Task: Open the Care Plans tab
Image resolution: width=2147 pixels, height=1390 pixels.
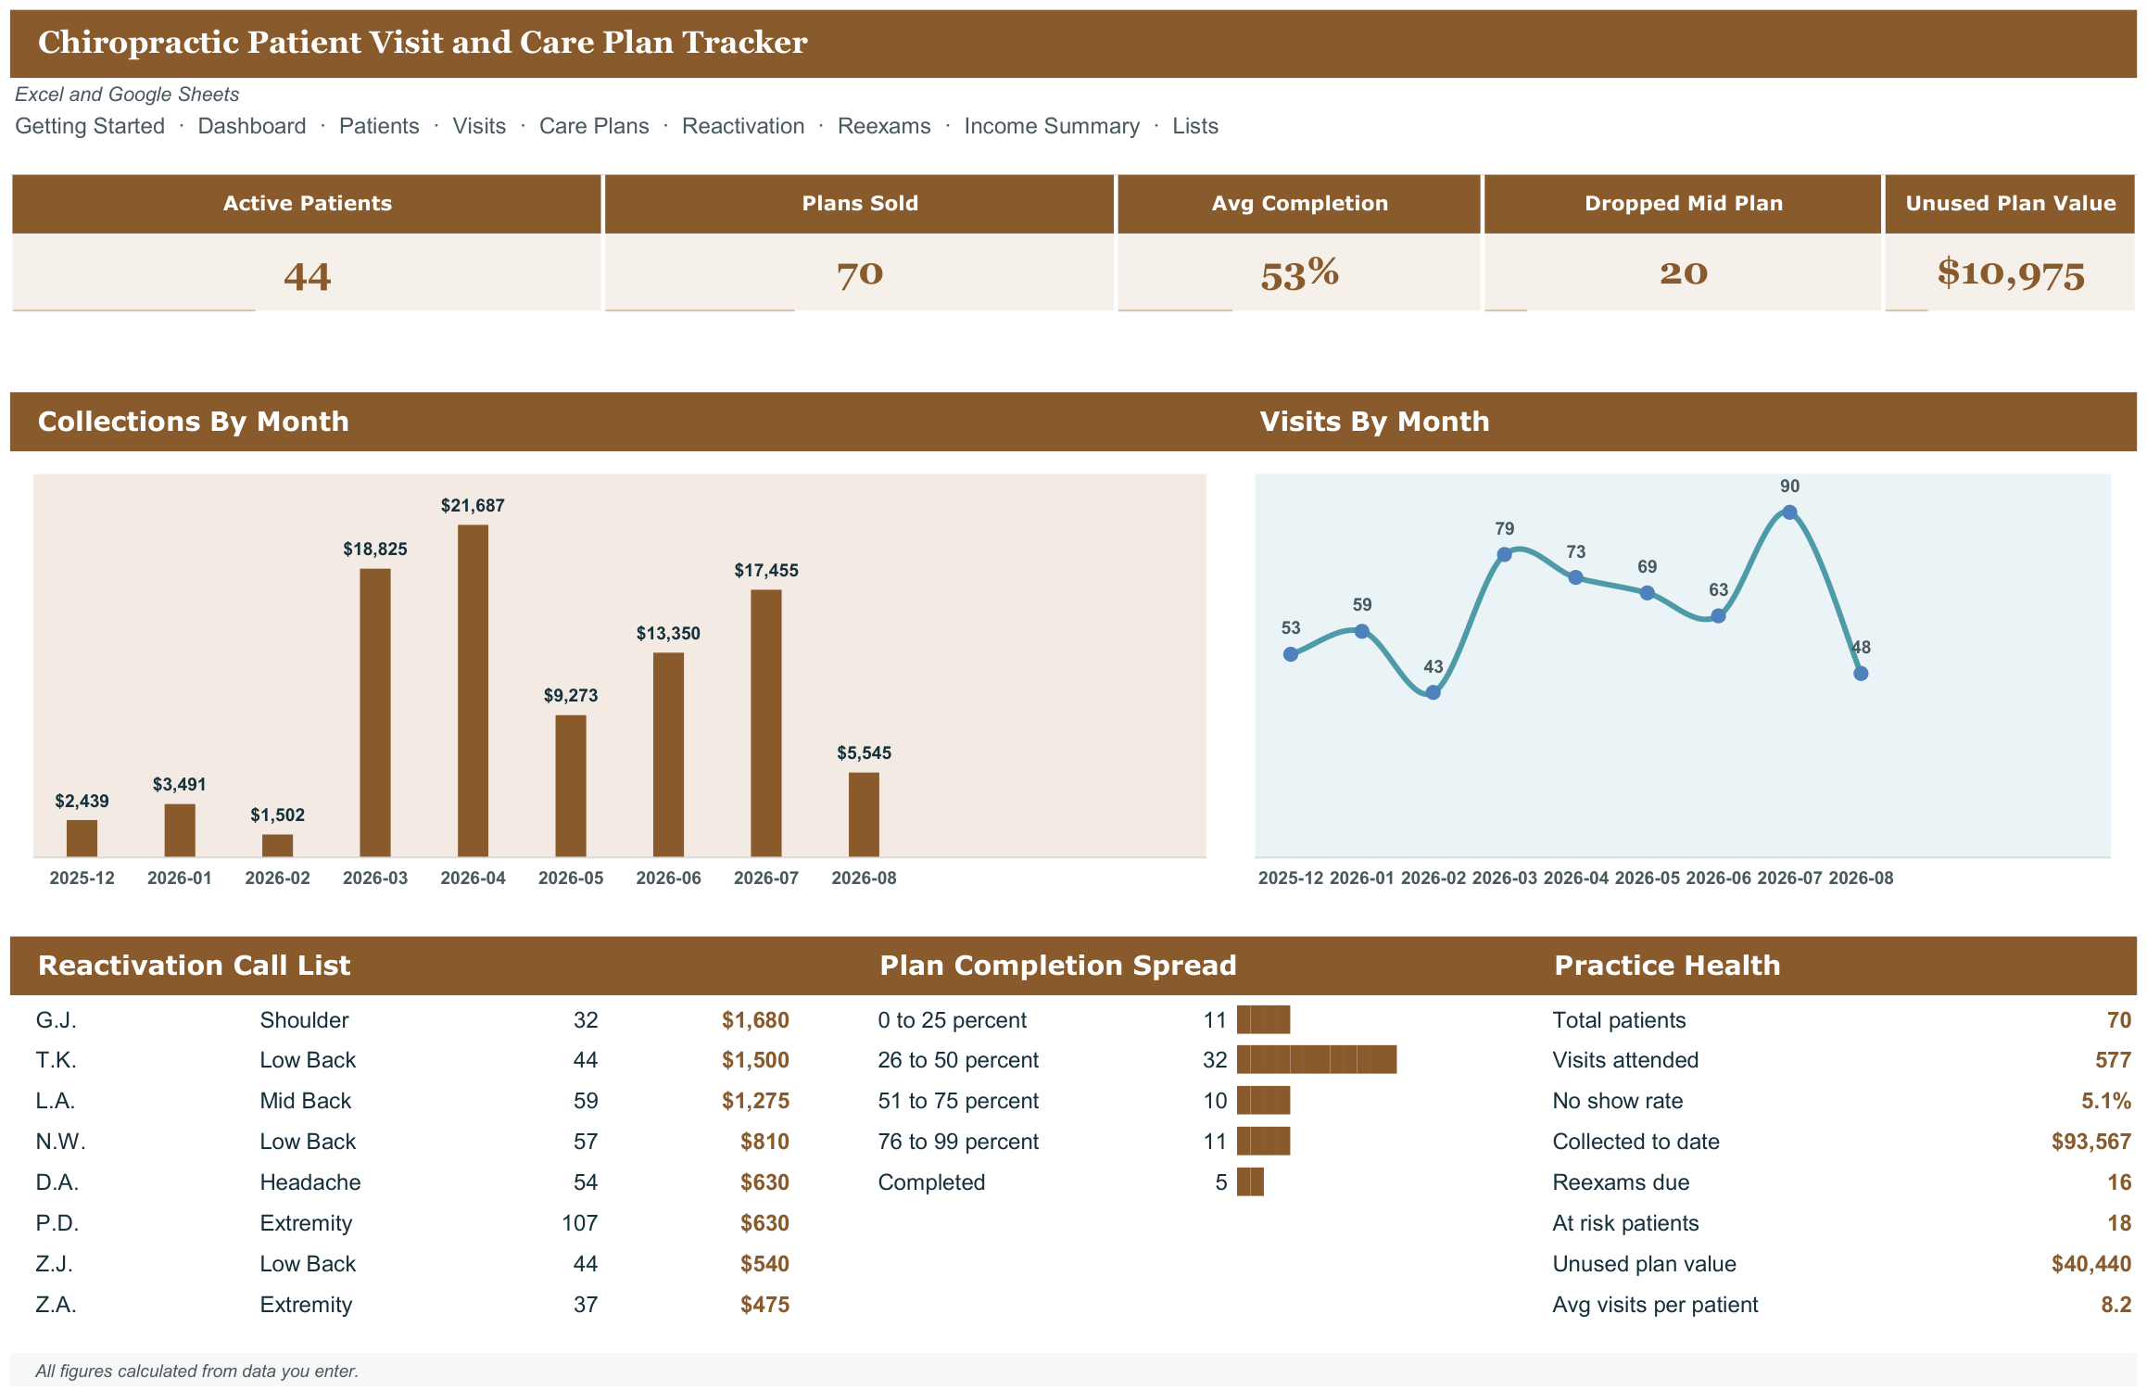Action: pos(594,126)
